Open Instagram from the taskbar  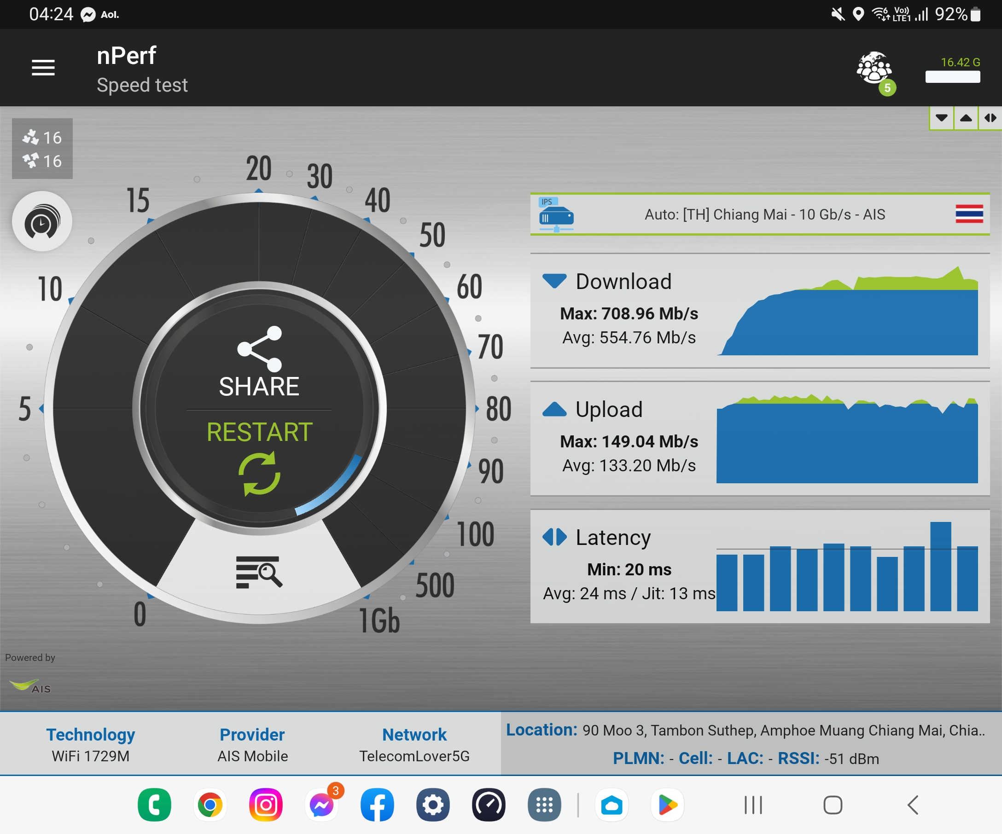[266, 805]
